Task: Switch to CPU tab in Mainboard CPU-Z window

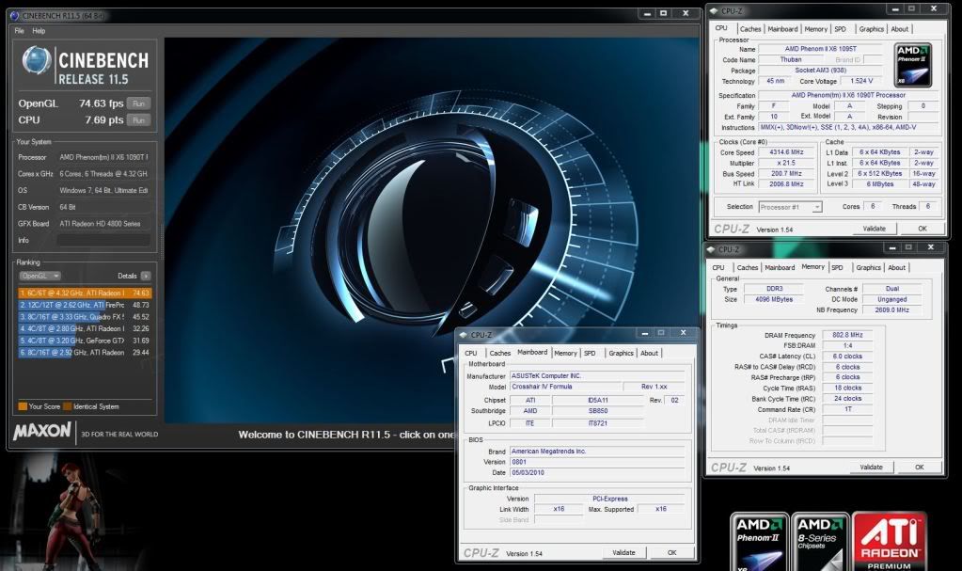Action: click(470, 353)
